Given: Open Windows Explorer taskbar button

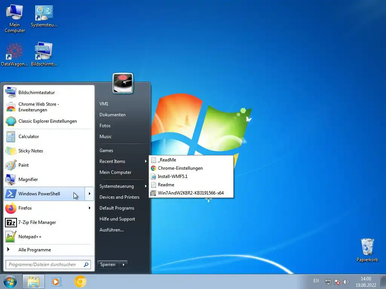Looking at the screenshot, I should click(34, 281).
